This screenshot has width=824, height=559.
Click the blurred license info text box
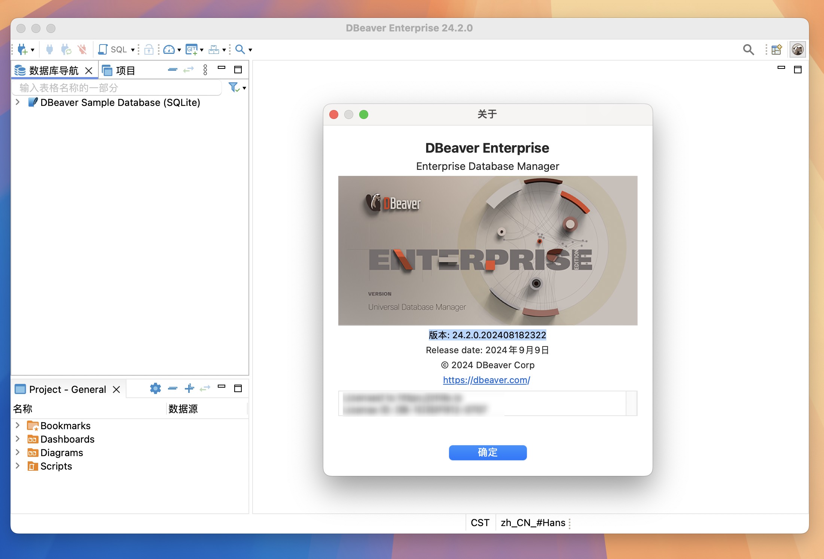(x=487, y=403)
